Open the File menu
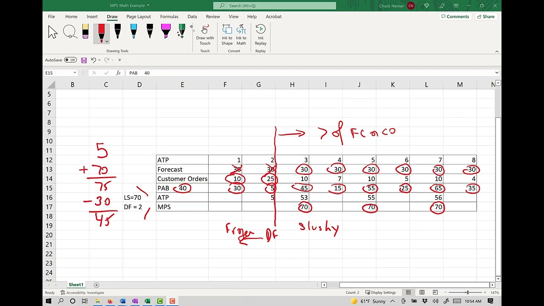This screenshot has width=544, height=306. coord(51,17)
